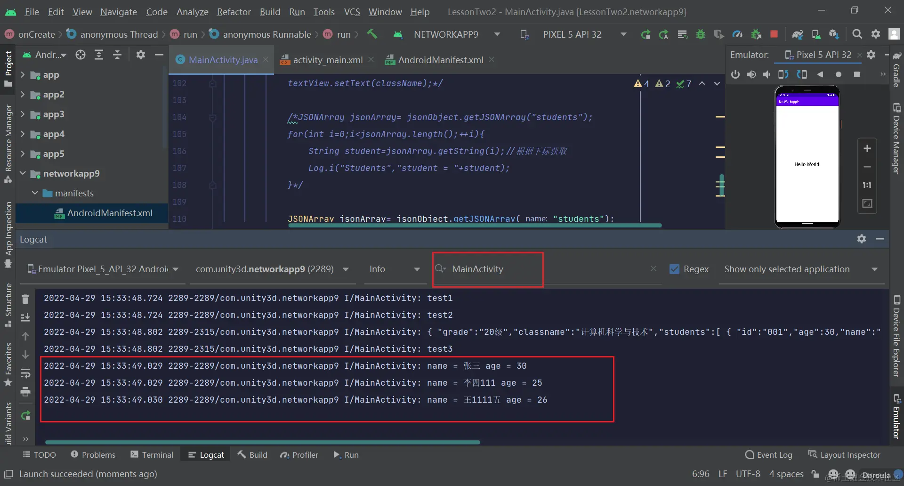Open the Build menu
This screenshot has width=904, height=486.
[x=270, y=12]
